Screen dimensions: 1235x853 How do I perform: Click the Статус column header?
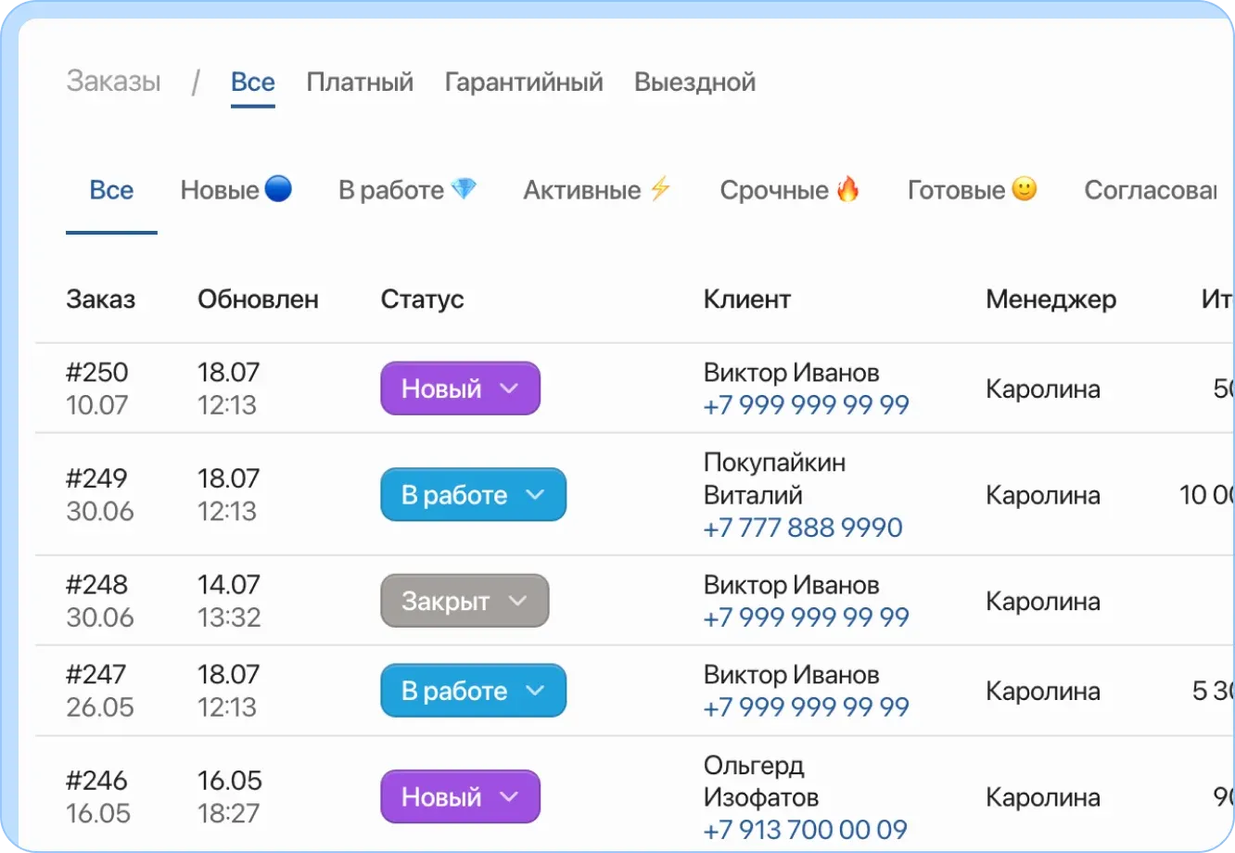[x=422, y=299]
